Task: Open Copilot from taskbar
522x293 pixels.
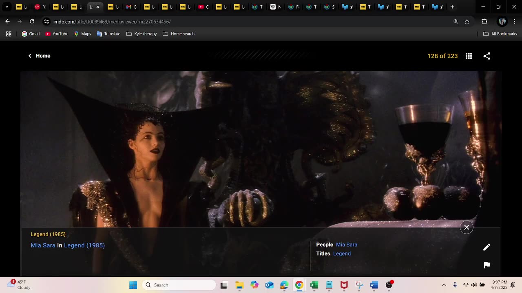Action: point(254,285)
